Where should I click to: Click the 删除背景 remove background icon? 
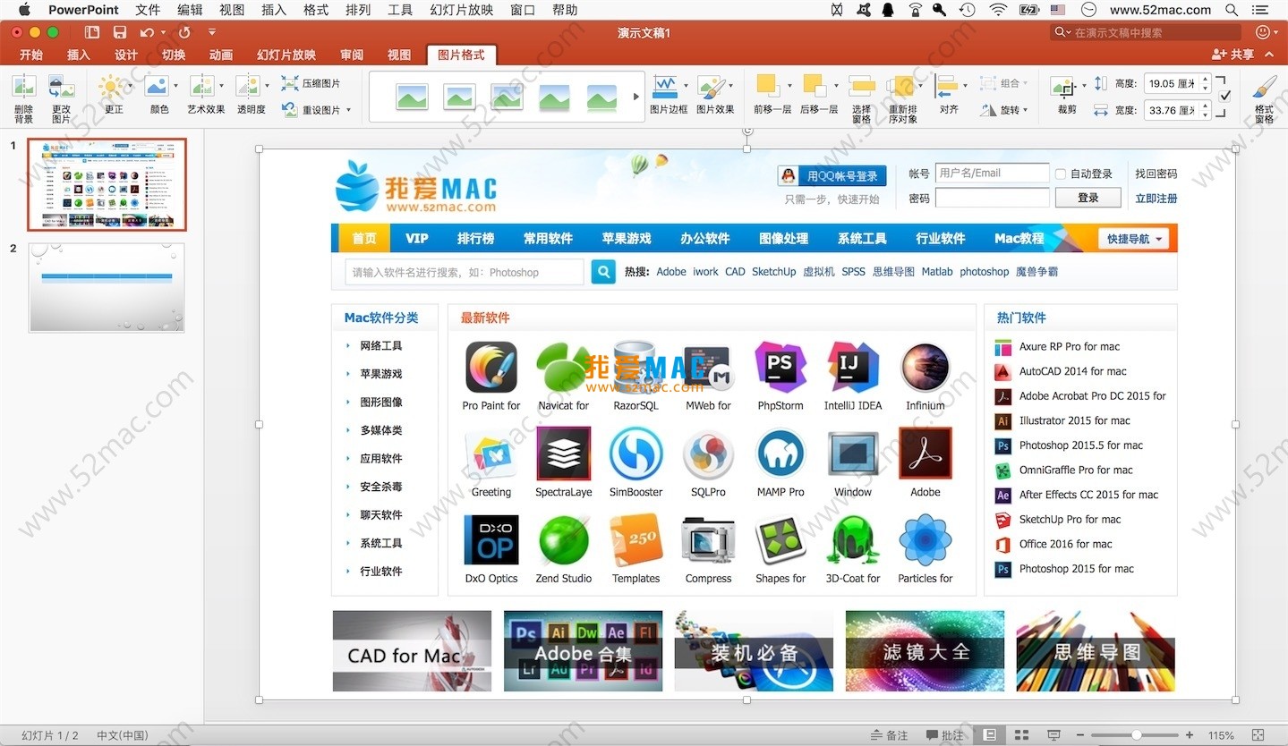point(23,88)
